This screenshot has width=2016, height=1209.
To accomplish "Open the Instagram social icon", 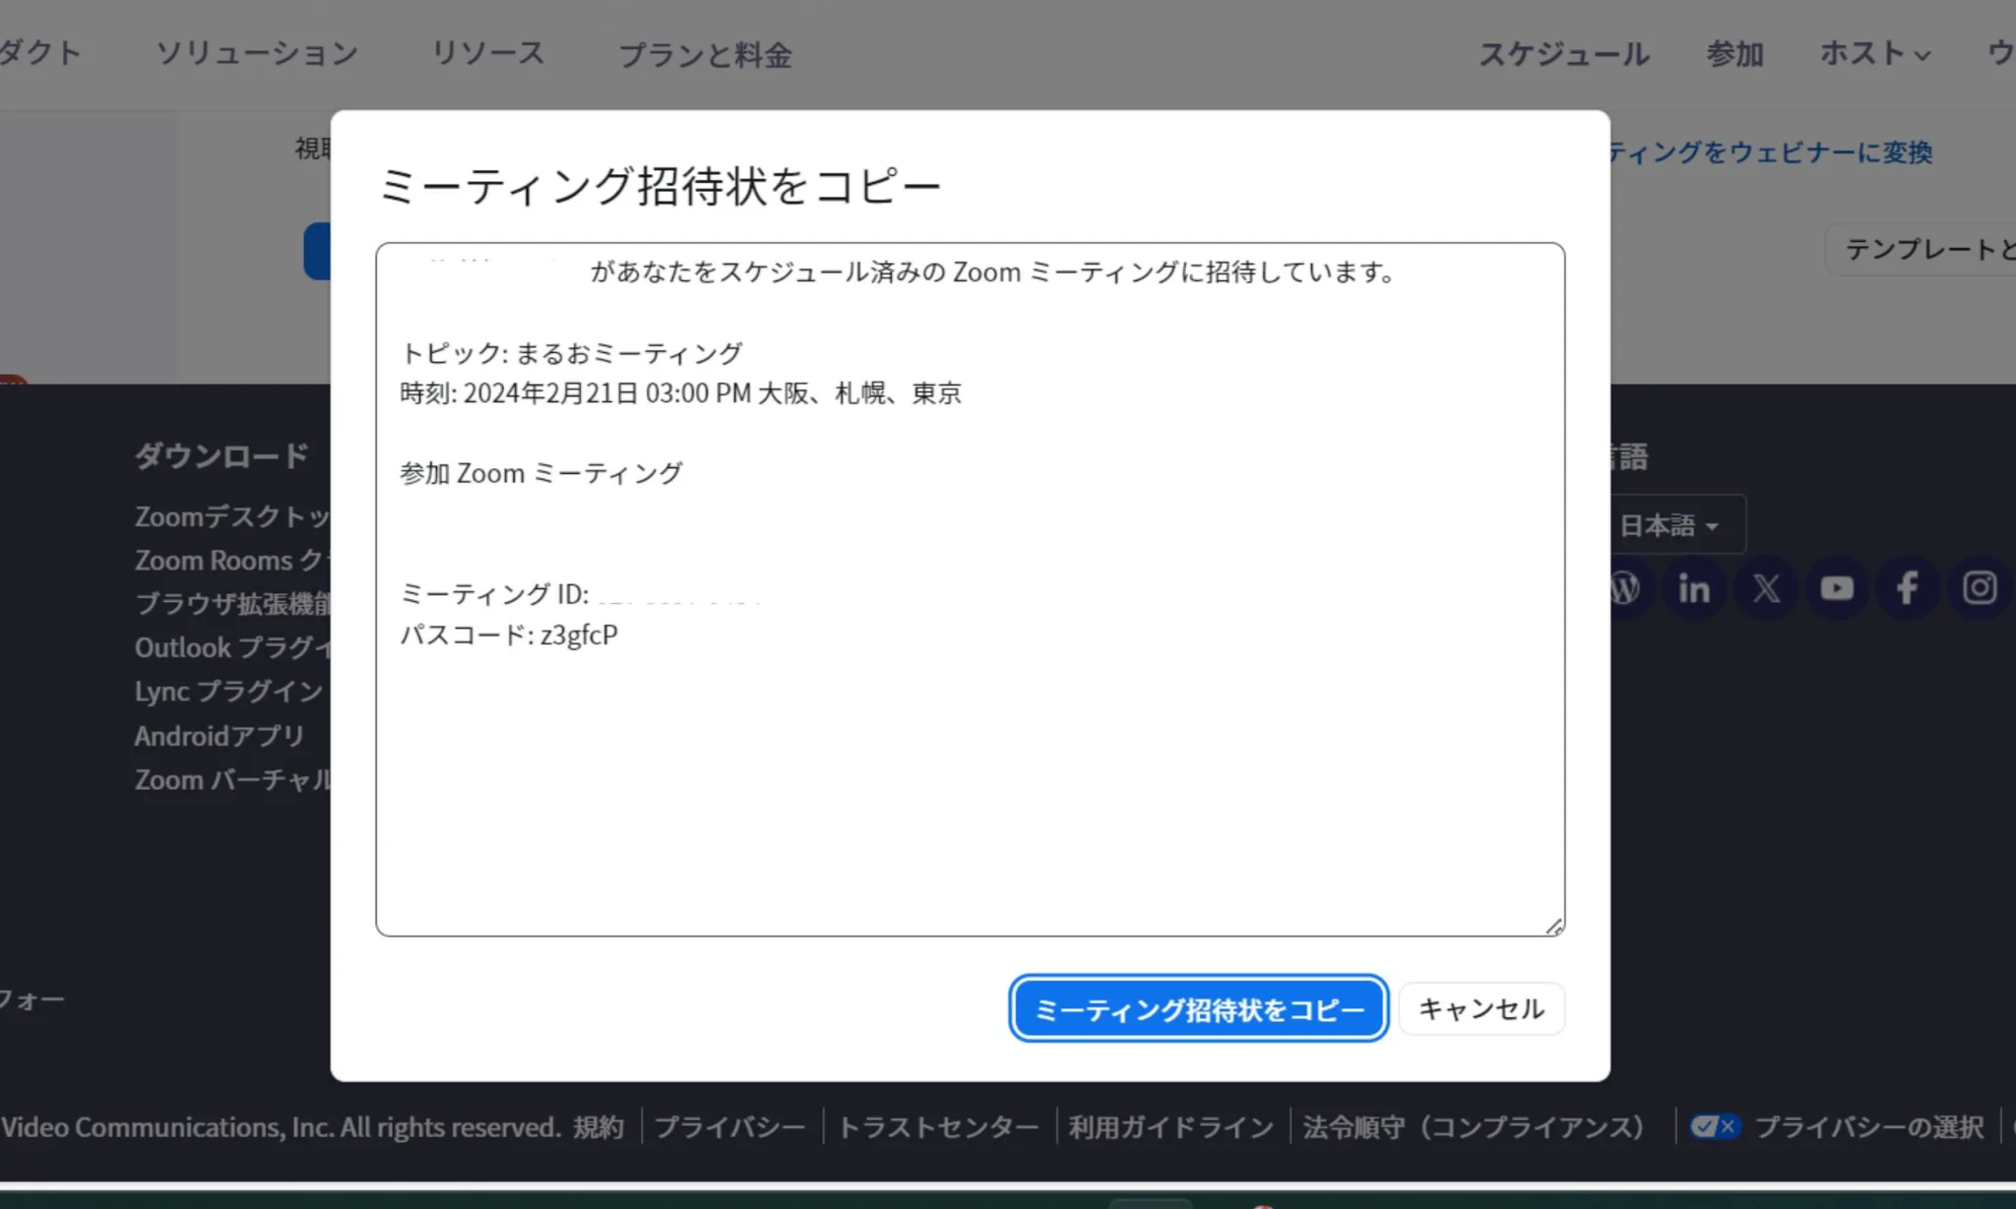I will 1980,588.
